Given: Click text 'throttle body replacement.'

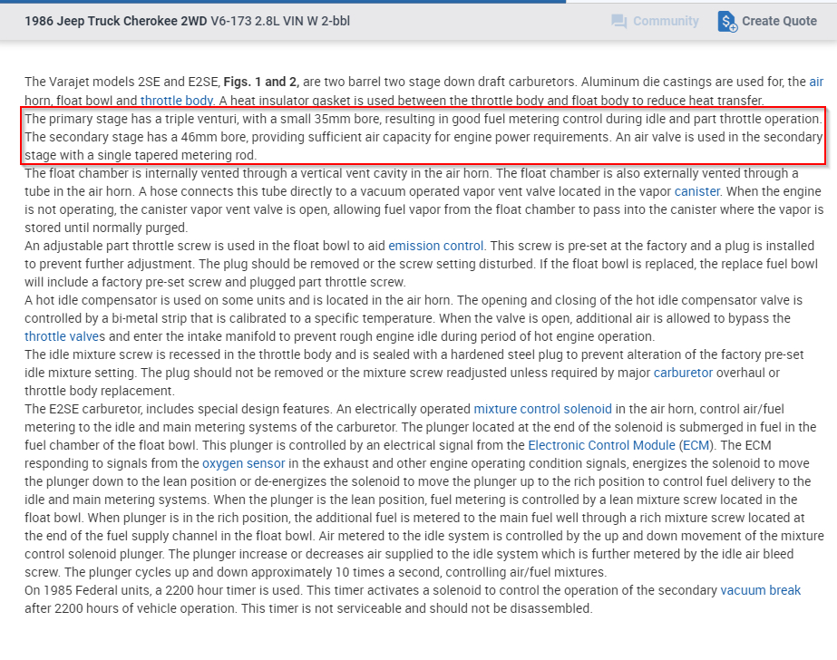Looking at the screenshot, I should [100, 391].
